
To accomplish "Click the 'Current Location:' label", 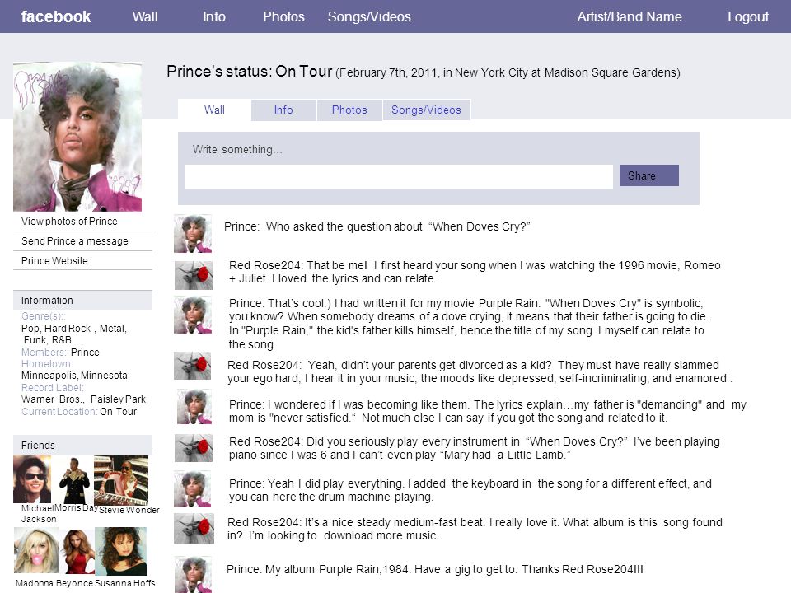I will pyautogui.click(x=59, y=412).
